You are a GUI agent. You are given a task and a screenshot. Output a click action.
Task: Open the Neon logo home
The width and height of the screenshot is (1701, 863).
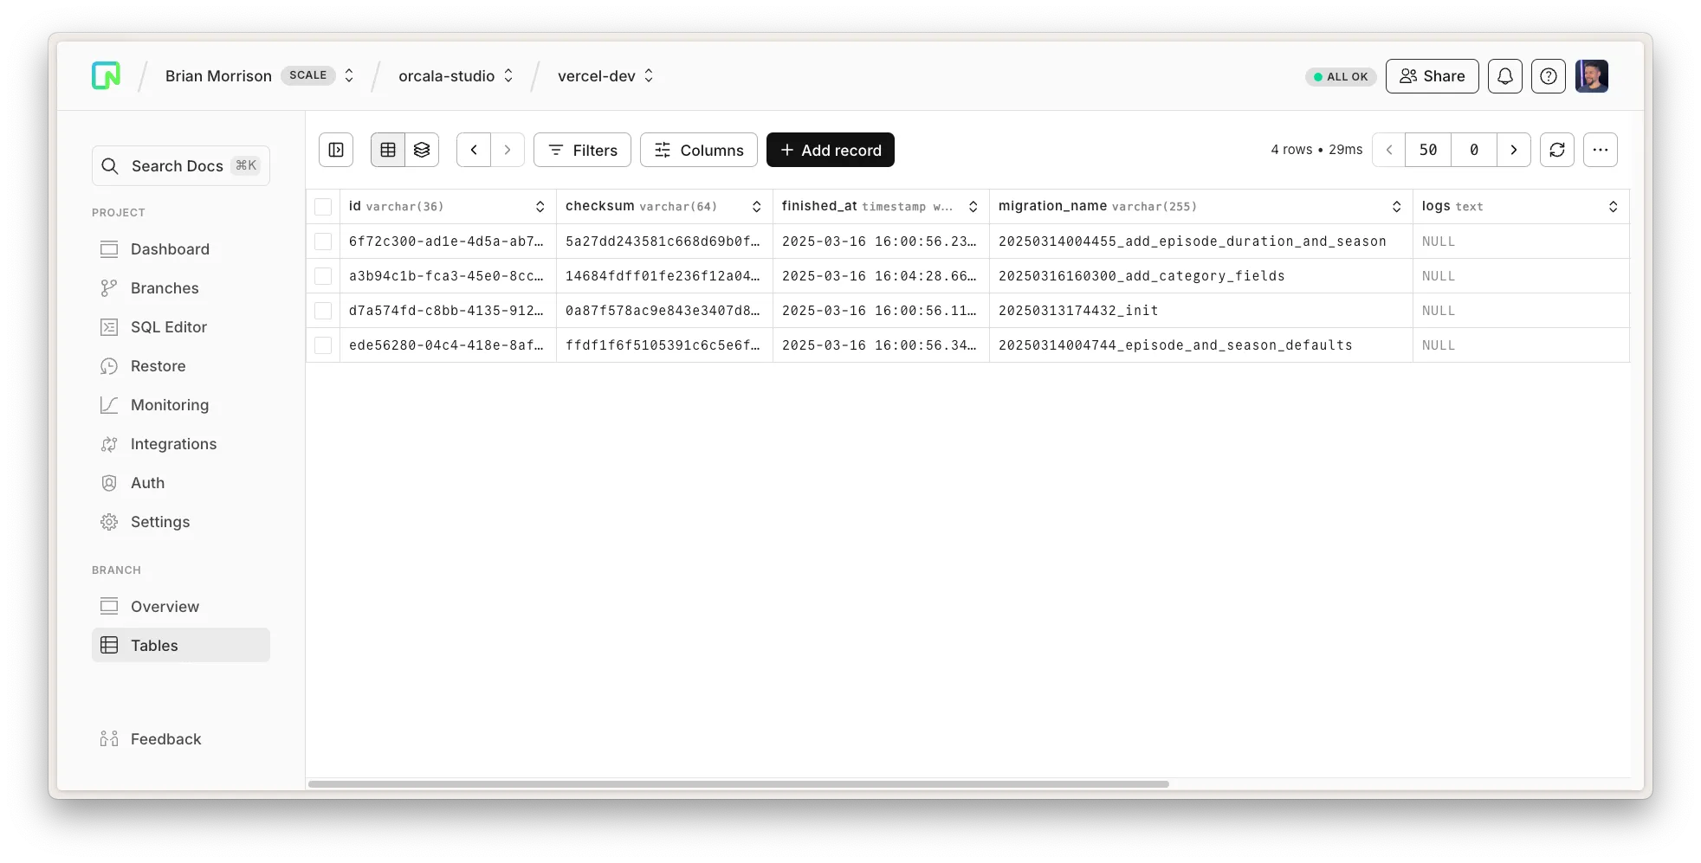[106, 76]
